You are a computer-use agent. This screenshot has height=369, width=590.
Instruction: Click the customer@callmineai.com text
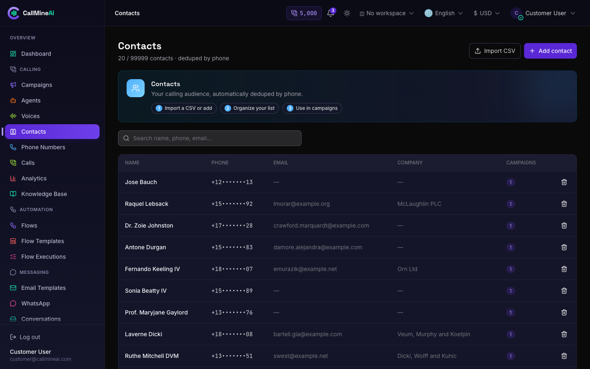pyautogui.click(x=41, y=359)
